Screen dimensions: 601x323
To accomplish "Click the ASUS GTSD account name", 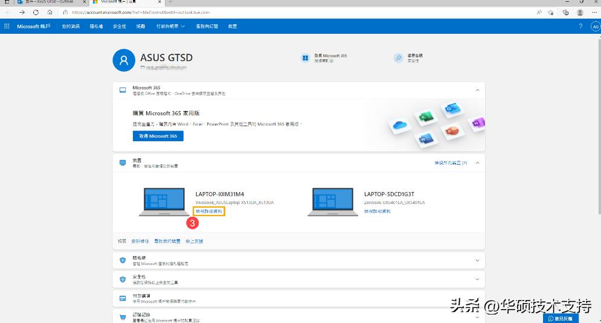I will (x=166, y=57).
